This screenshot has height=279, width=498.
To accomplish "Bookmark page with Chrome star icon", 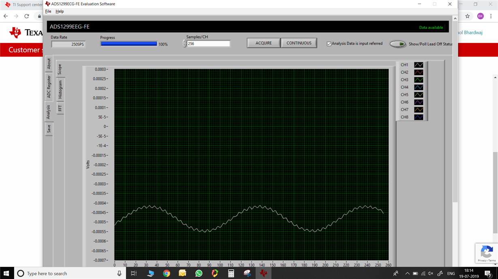I will (x=467, y=16).
